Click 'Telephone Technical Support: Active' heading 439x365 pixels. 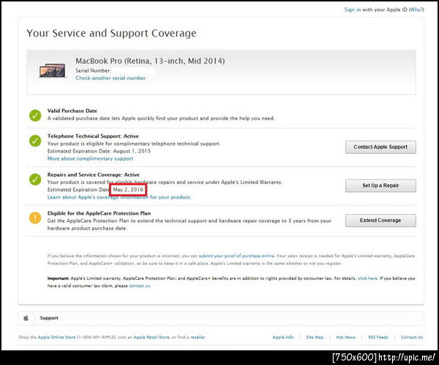[x=93, y=136]
